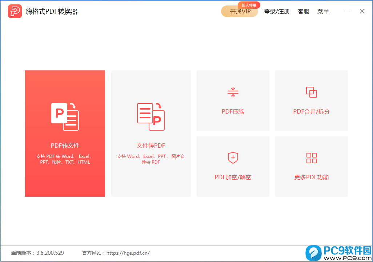
Task: Click the PDF转文件 document icon
Action: coord(65,116)
